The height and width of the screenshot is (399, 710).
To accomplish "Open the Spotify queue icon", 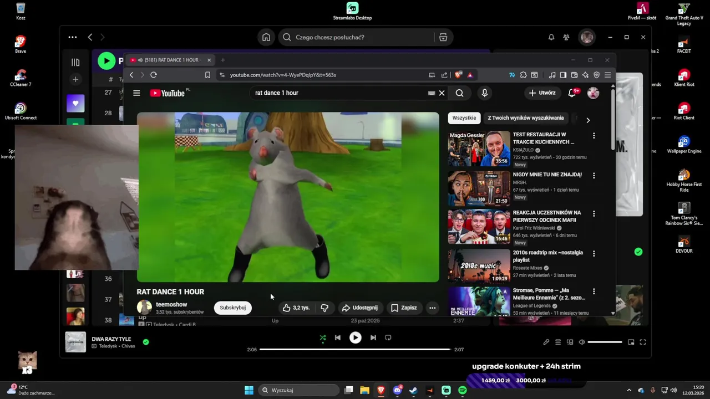I will click(x=558, y=342).
